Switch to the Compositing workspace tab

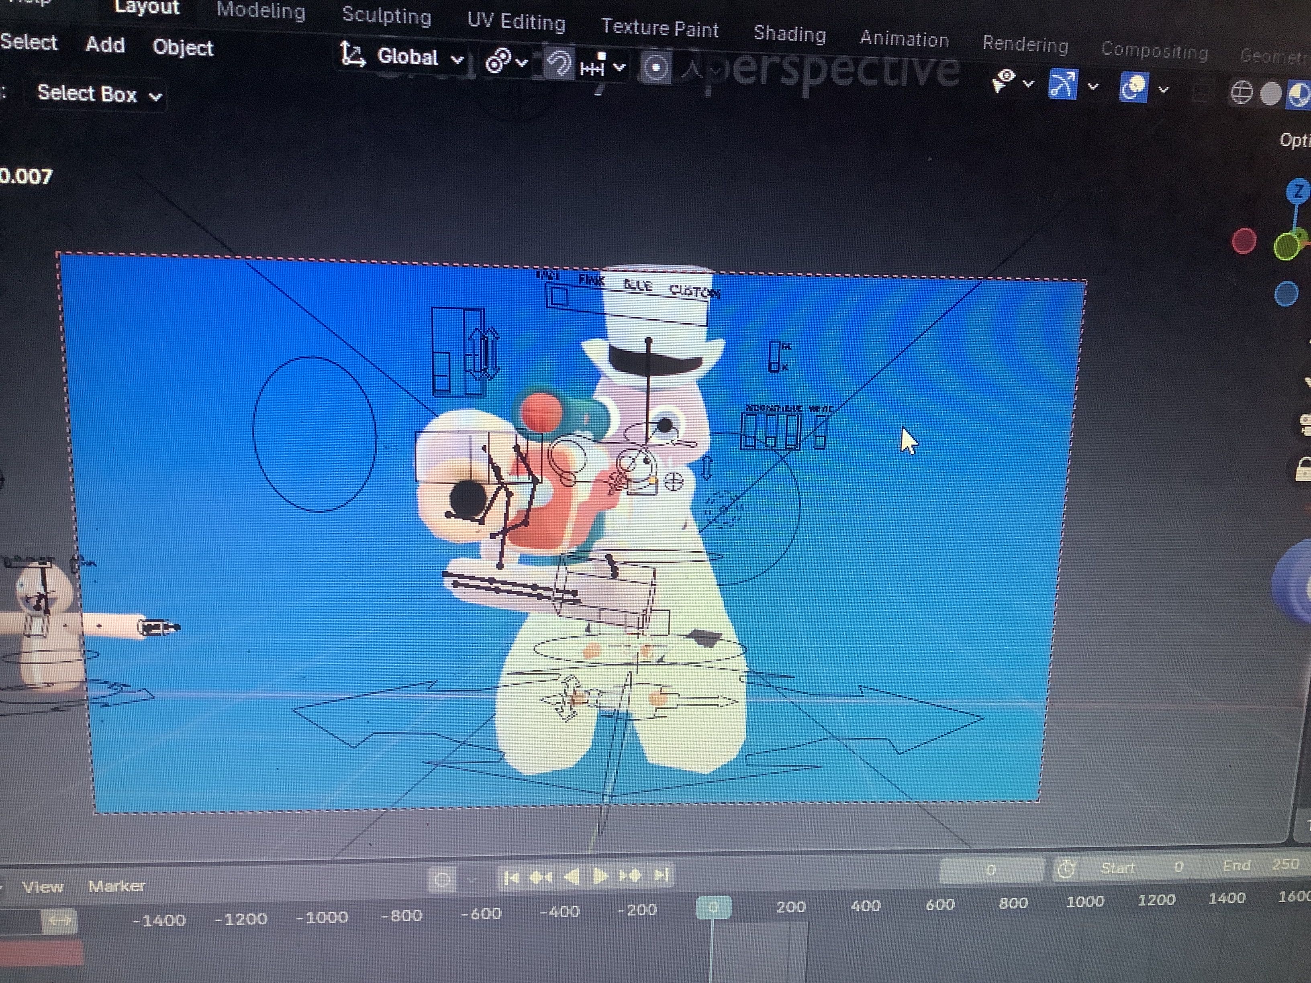pyautogui.click(x=1154, y=51)
